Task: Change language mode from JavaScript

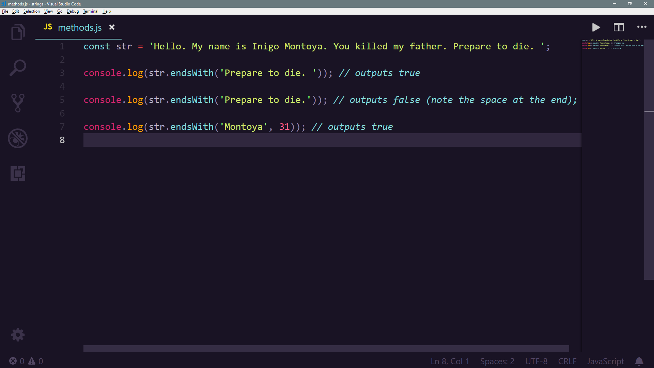Action: click(605, 361)
